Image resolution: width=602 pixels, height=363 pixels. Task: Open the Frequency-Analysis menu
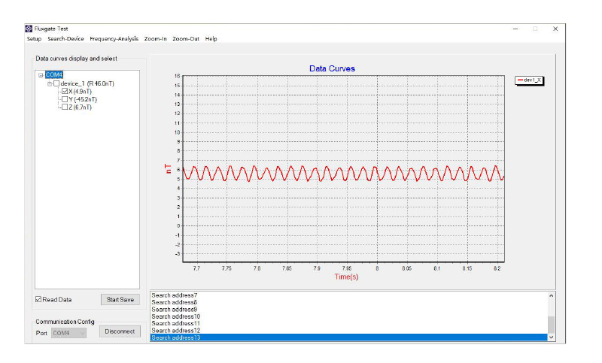pyautogui.click(x=114, y=39)
